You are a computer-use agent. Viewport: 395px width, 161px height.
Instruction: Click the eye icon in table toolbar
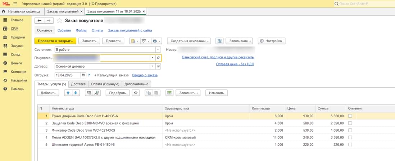pyautogui.click(x=136, y=93)
